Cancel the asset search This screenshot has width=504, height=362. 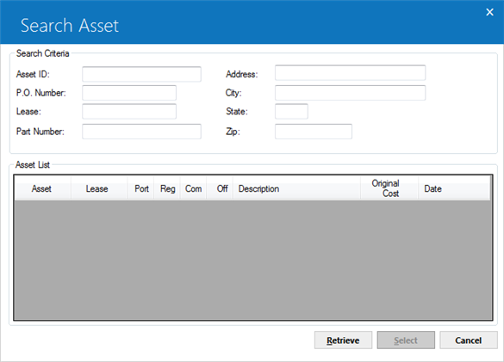tap(469, 341)
